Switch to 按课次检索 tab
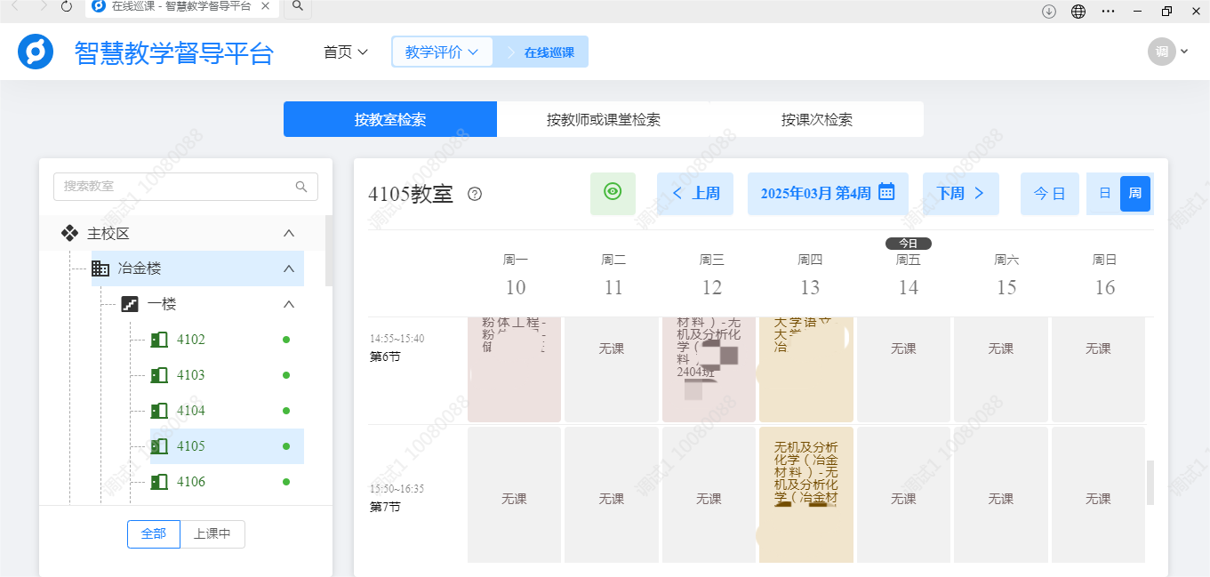Screen dimensions: 1210x577 tap(815, 119)
